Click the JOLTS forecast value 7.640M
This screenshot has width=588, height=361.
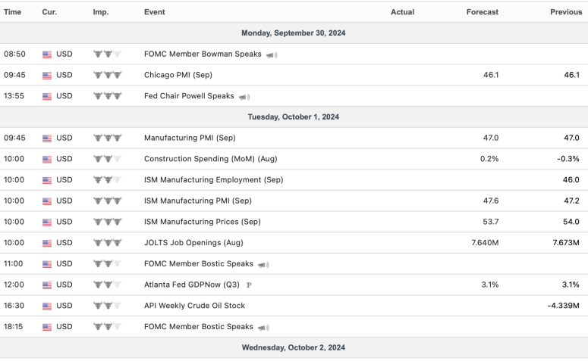[485, 242]
